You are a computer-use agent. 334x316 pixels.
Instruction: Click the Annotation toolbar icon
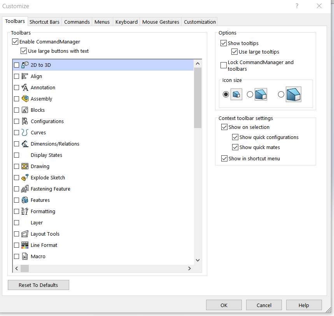click(x=25, y=88)
